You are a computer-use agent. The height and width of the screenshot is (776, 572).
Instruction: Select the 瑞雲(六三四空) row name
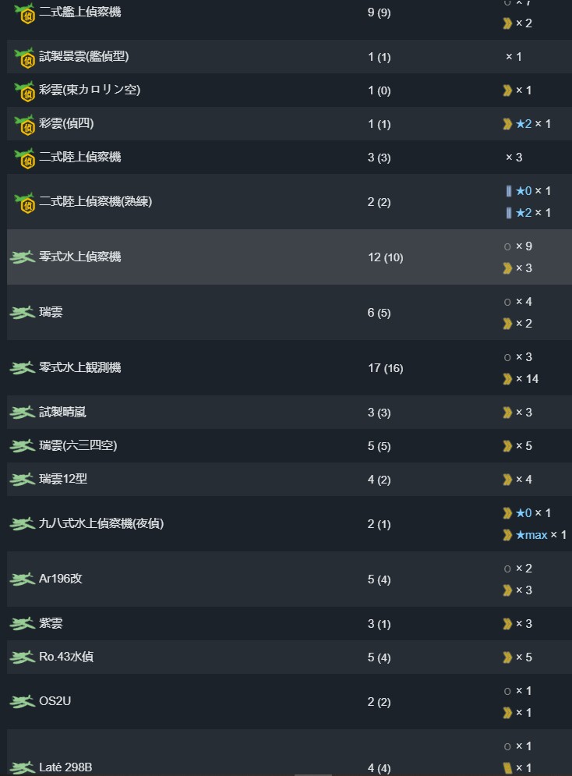point(78,445)
